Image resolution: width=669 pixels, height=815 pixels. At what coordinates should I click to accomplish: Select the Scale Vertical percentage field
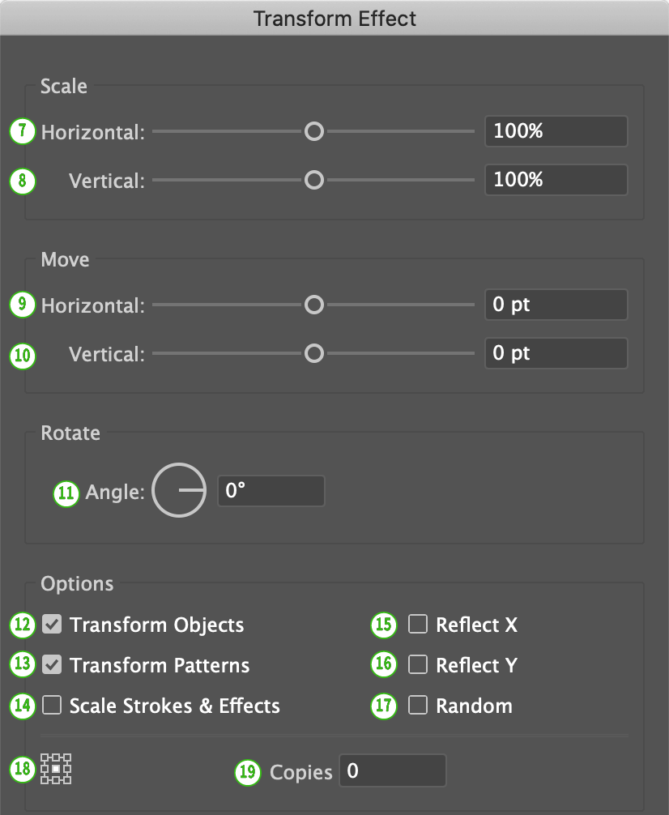click(556, 180)
